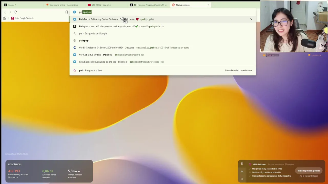The width and height of the screenshot is (328, 184).
Task: Select the pelispop history suggestion
Action: coord(163,40)
